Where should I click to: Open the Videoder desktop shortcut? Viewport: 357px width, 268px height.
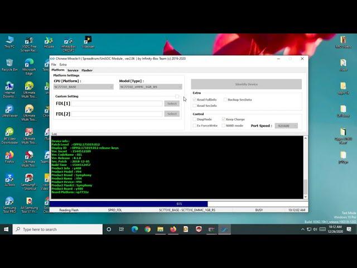point(88,42)
